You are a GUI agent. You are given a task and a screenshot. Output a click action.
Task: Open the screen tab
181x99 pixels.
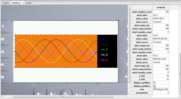(x=29, y=3)
